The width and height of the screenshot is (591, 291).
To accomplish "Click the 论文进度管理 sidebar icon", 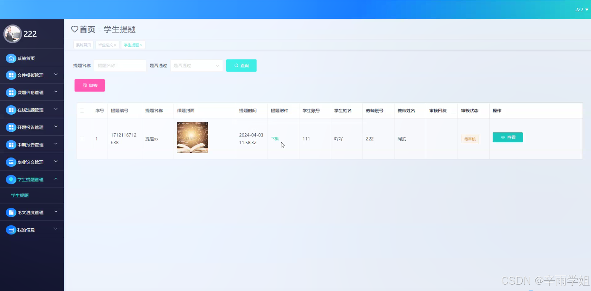I will 11,212.
